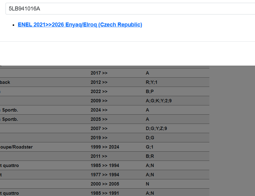Select the 2019 >> year cell
The image size is (255, 196).
click(99, 138)
